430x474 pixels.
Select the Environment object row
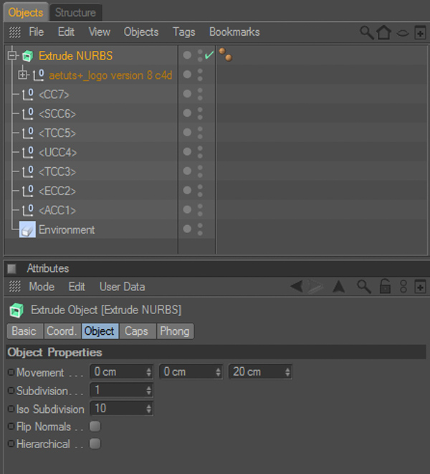[90, 229]
